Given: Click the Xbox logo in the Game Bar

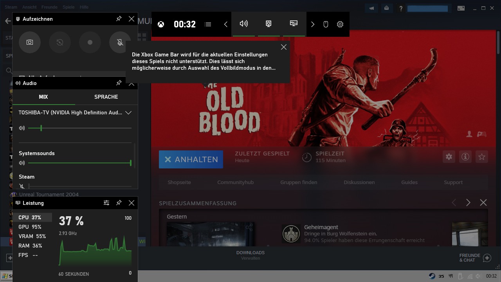Looking at the screenshot, I should tap(161, 24).
